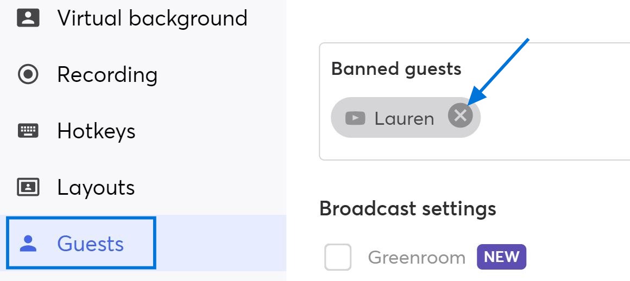Image resolution: width=630 pixels, height=281 pixels.
Task: Click the Recording circle icon
Action: click(x=28, y=75)
